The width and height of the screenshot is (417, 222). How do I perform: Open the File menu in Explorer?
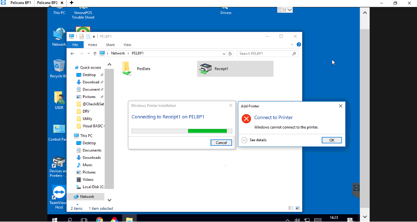coord(75,45)
